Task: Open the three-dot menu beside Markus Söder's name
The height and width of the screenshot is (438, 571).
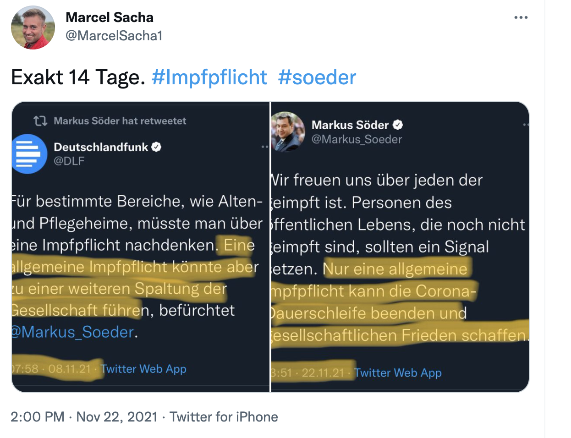Action: pos(526,125)
